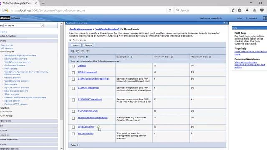Check the WMQJCAResourceAdapter checkbox
267x150 pixels.
(x=73, y=118)
